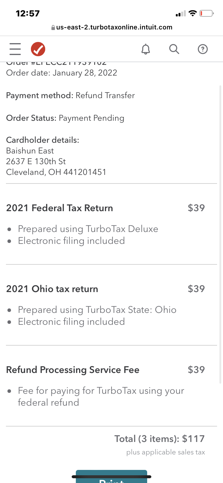The image size is (223, 483).
Task: Open help question mark icon
Action: click(x=203, y=49)
